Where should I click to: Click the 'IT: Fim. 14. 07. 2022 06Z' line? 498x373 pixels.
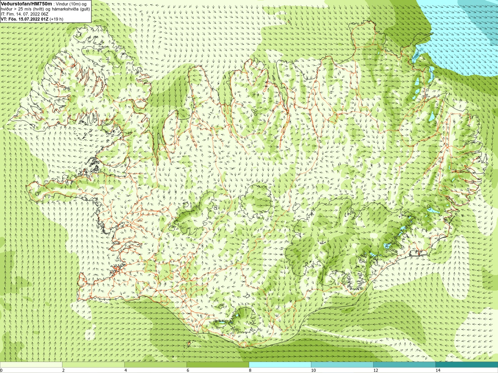pyautogui.click(x=25, y=14)
